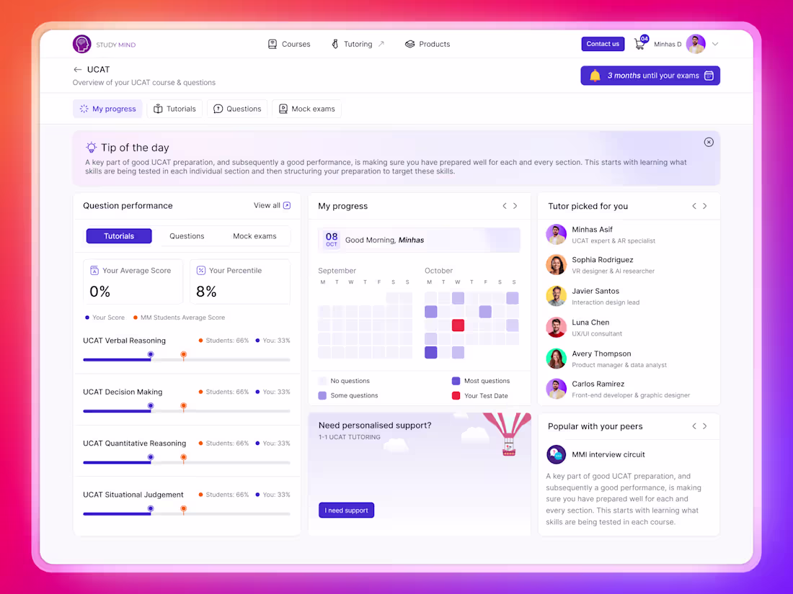Switch to the Questions tab in Question performance

point(186,235)
